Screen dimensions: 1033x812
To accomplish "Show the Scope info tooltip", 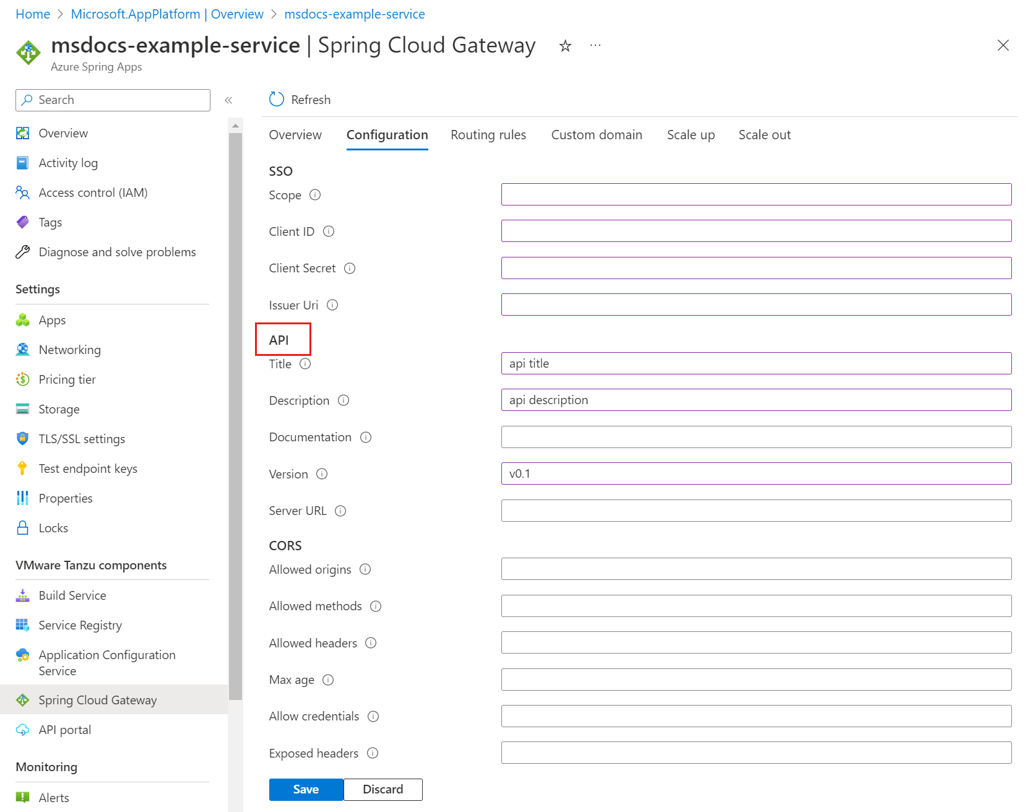I will click(315, 194).
